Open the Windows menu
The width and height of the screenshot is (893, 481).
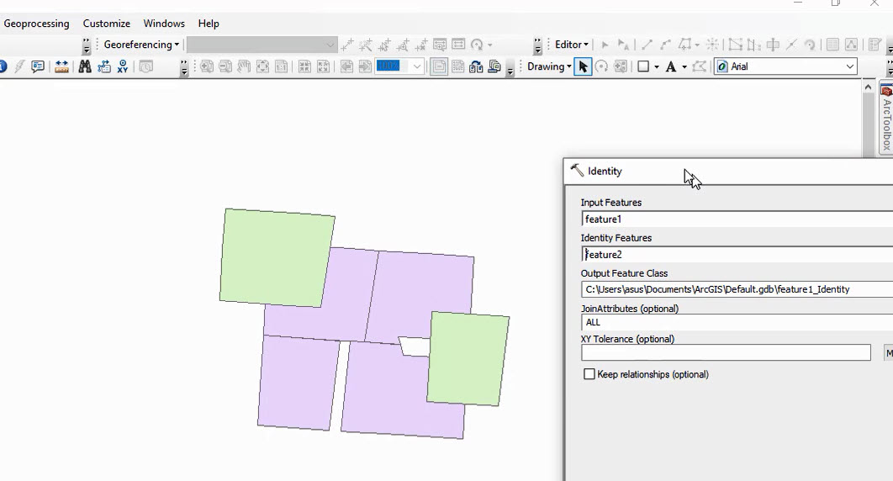(164, 24)
